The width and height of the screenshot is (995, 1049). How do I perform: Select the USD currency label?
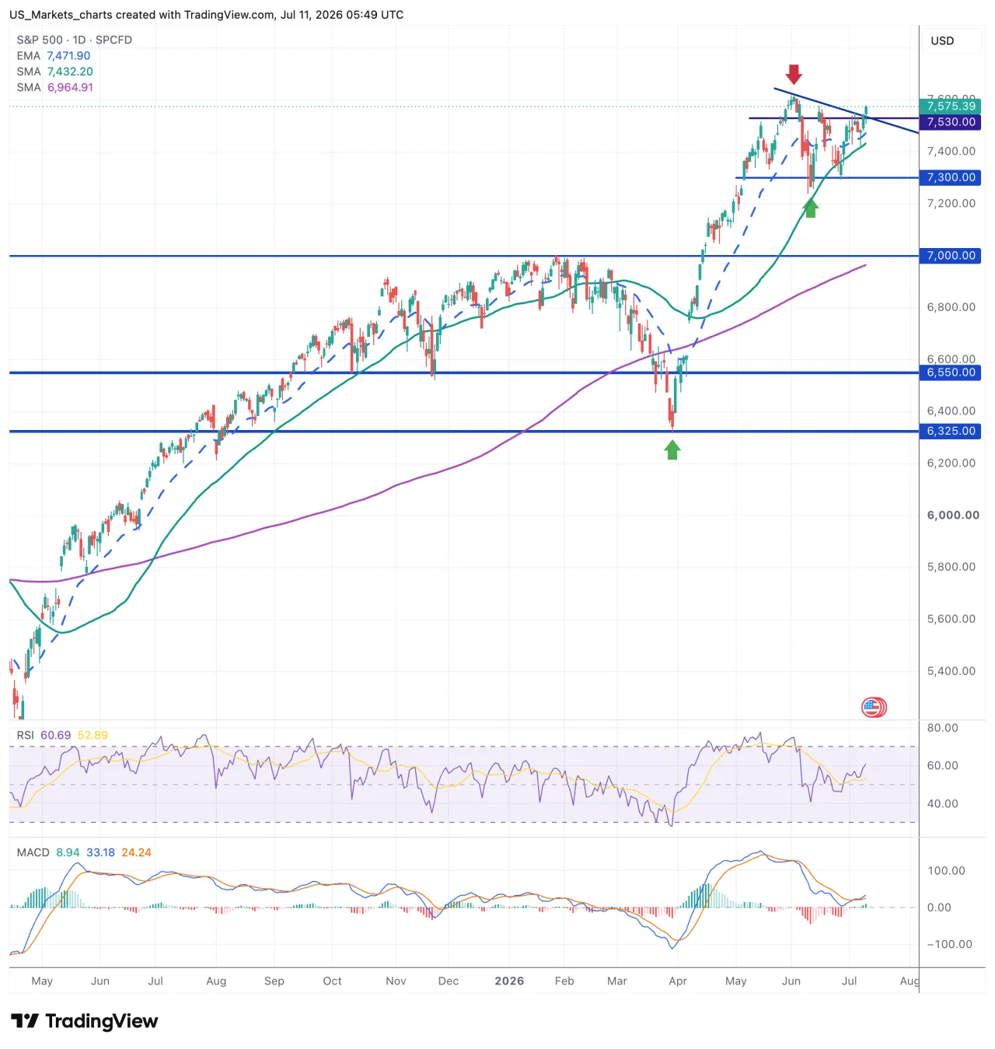[942, 40]
